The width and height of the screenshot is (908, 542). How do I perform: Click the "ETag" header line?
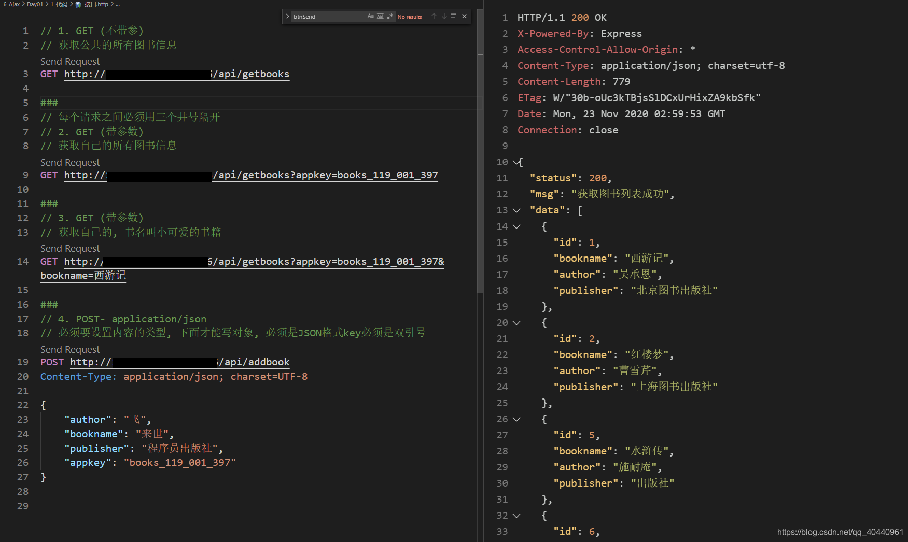(639, 98)
